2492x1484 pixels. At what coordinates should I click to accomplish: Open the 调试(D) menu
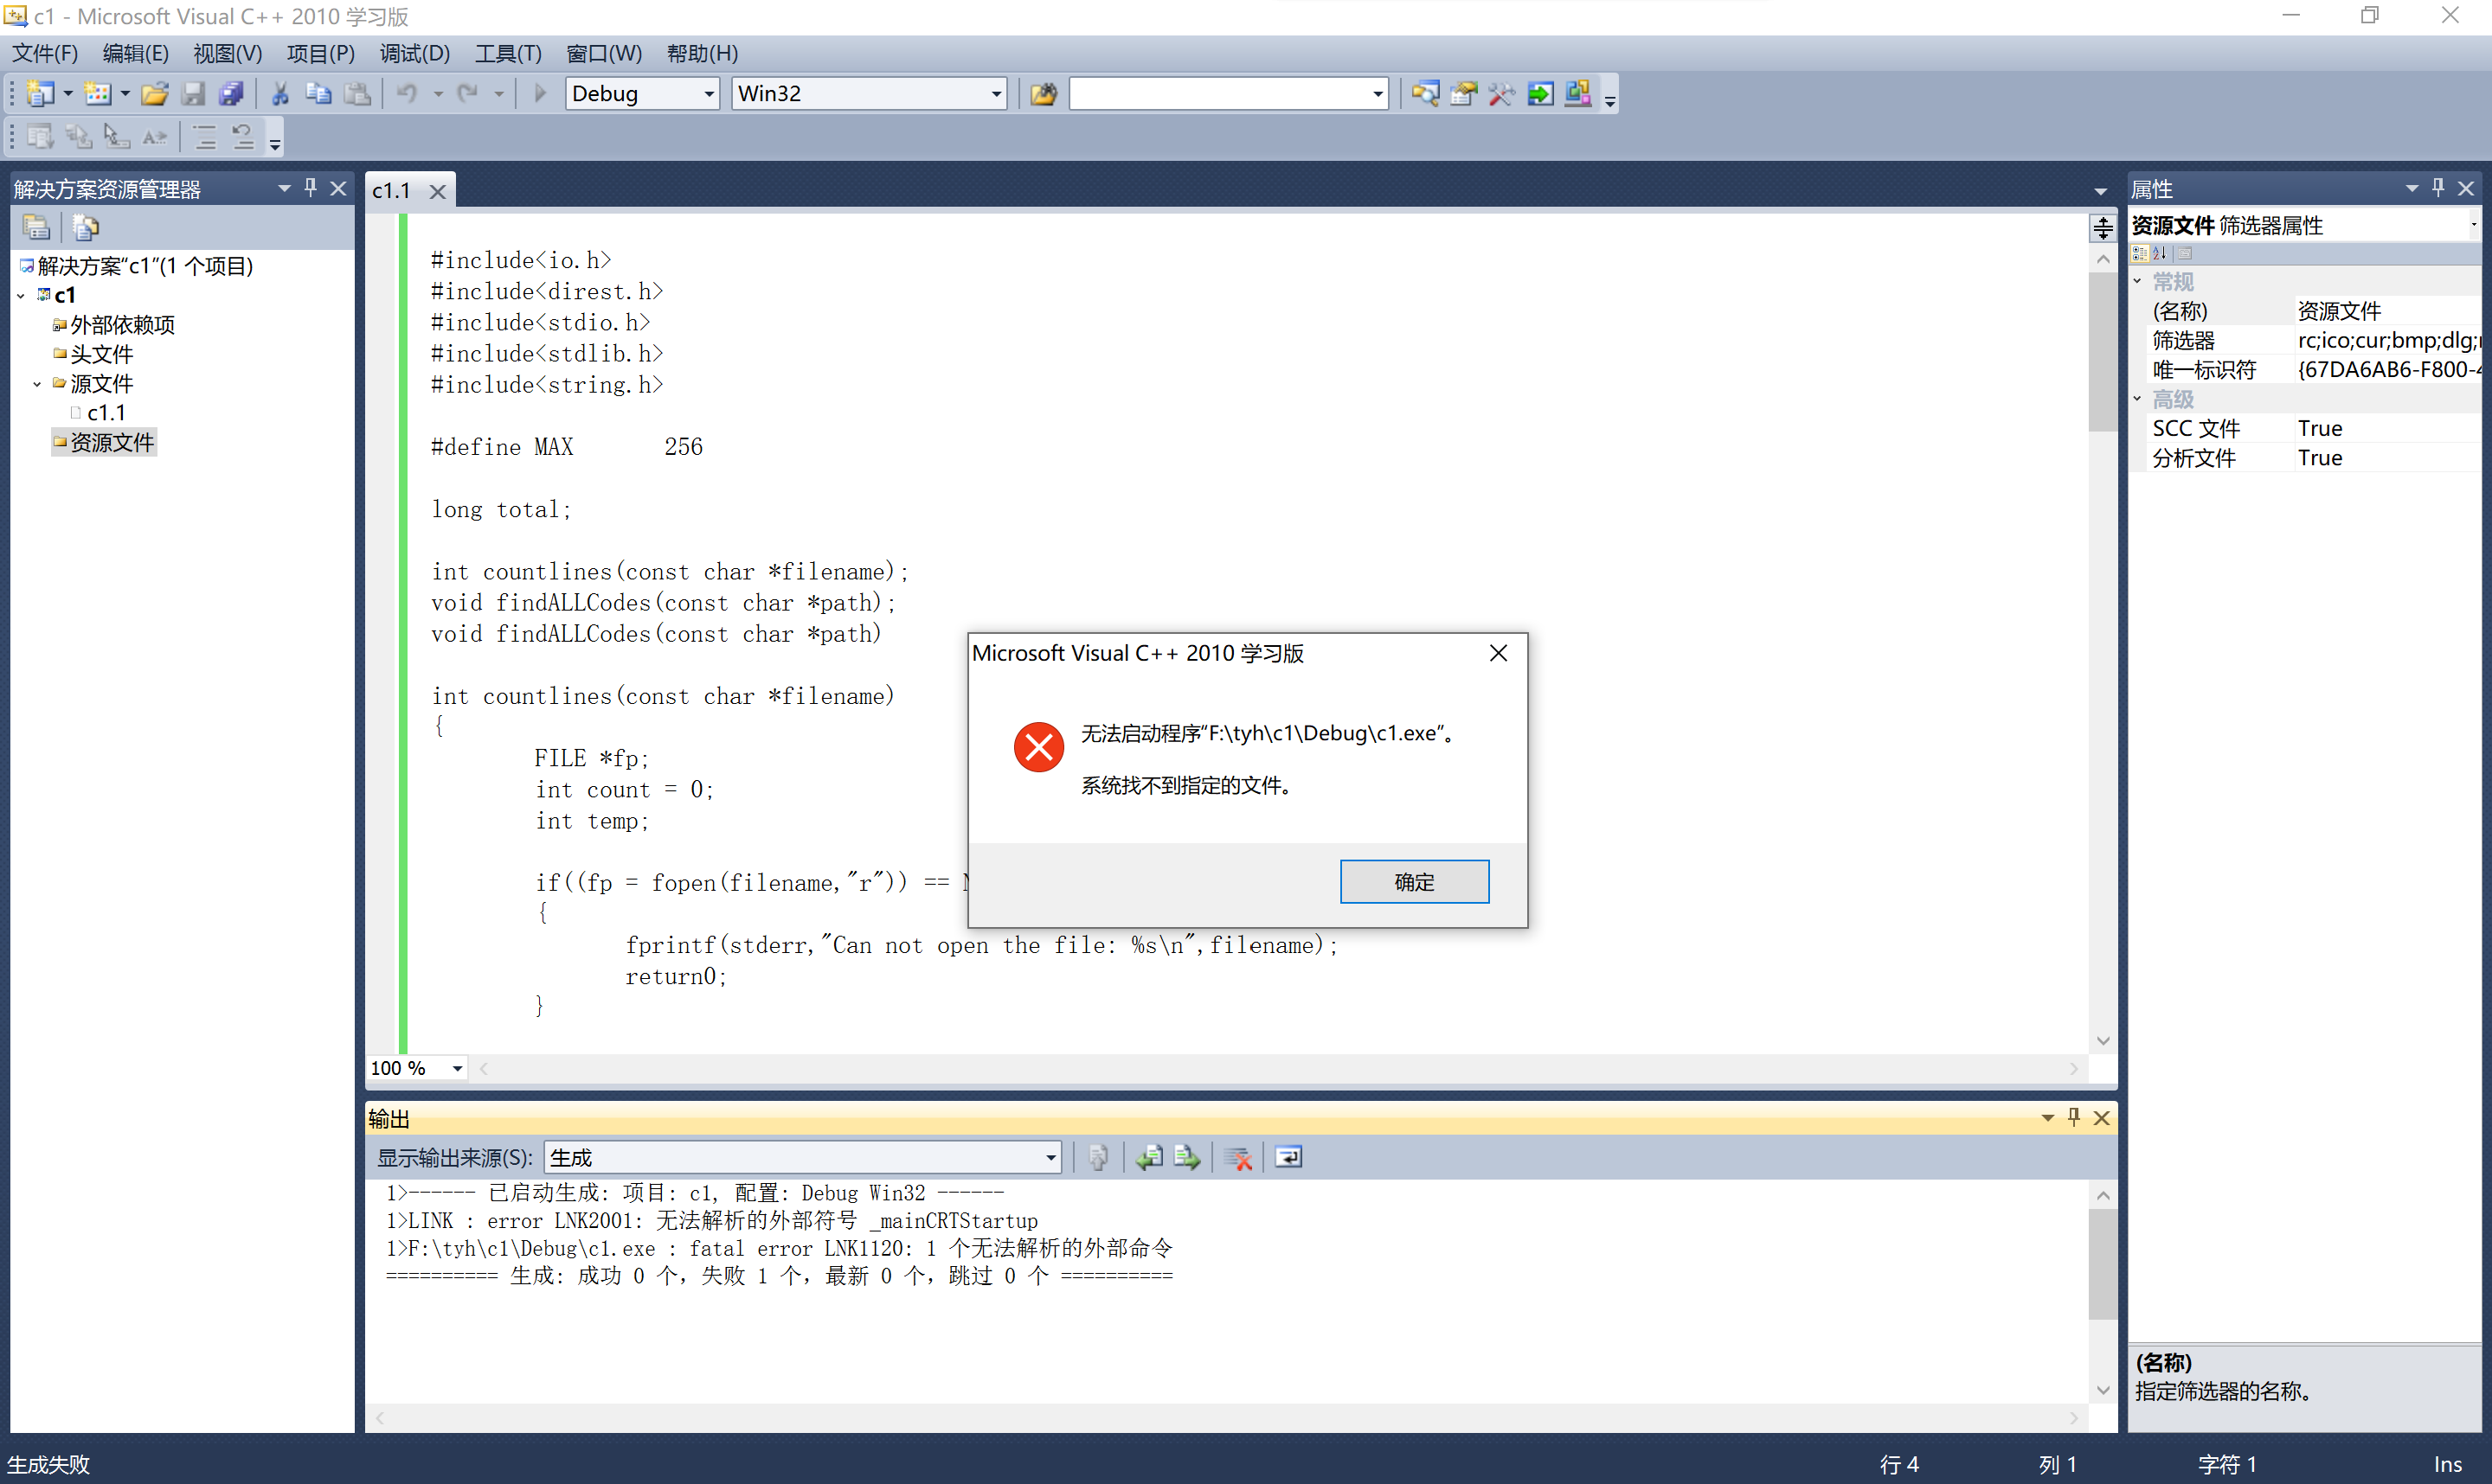pos(414,53)
